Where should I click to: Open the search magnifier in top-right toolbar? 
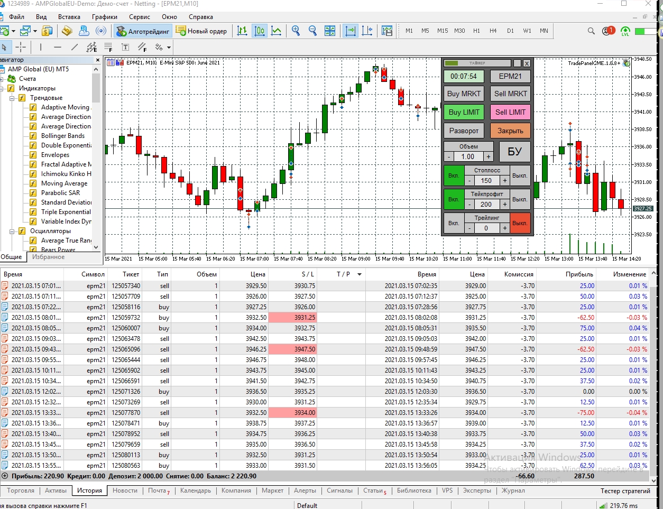point(591,31)
